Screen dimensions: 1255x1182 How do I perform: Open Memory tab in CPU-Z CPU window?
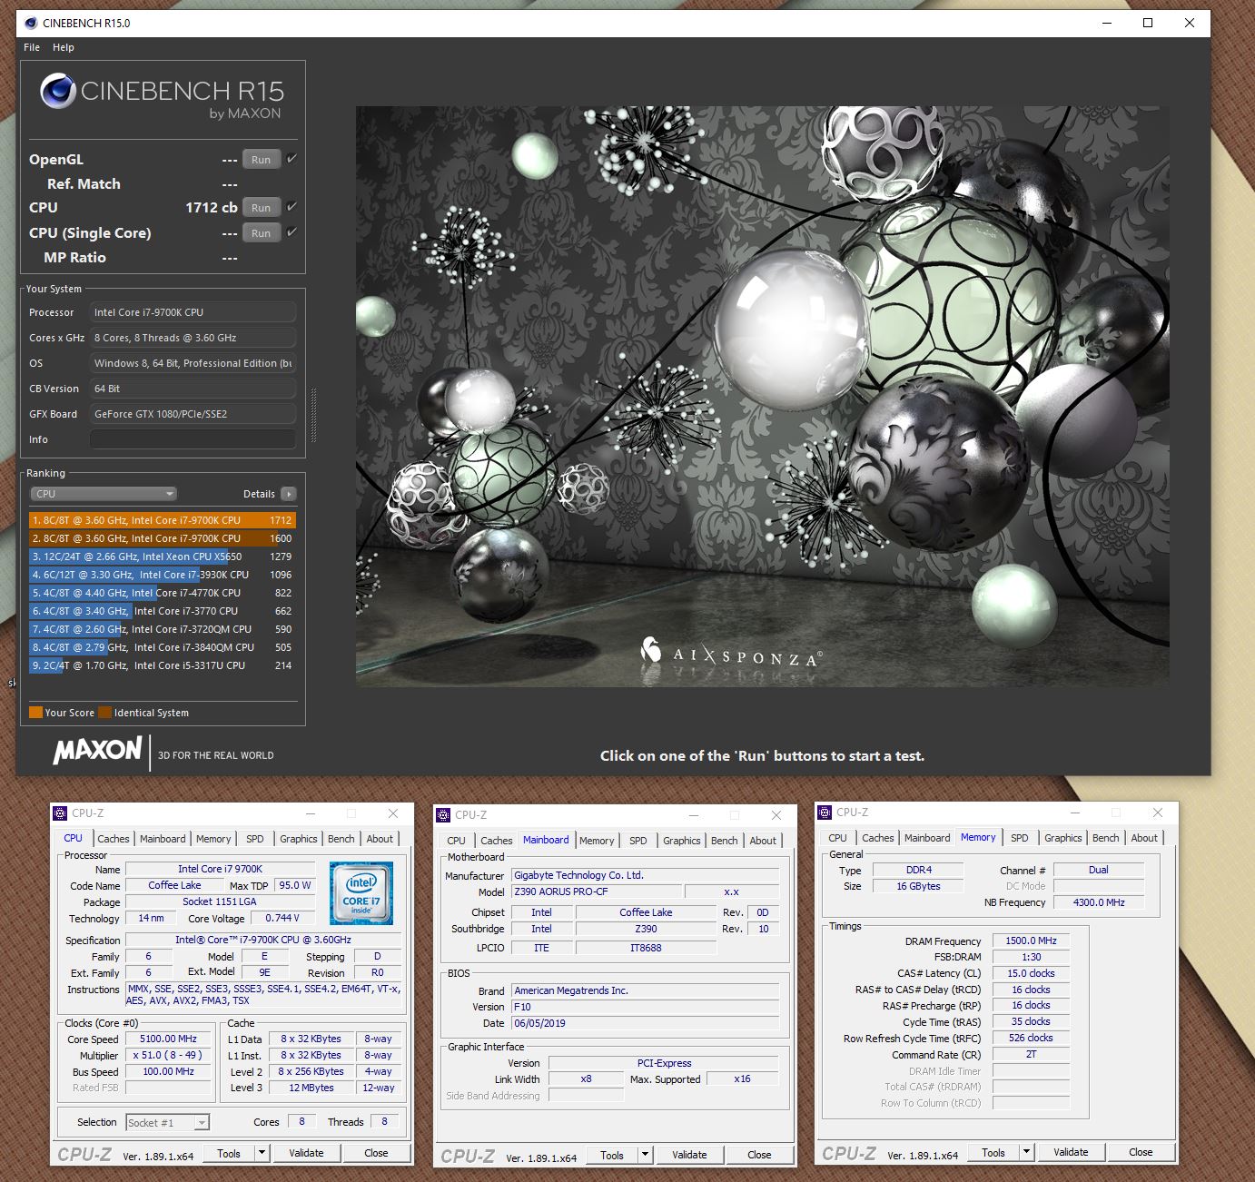pos(213,839)
